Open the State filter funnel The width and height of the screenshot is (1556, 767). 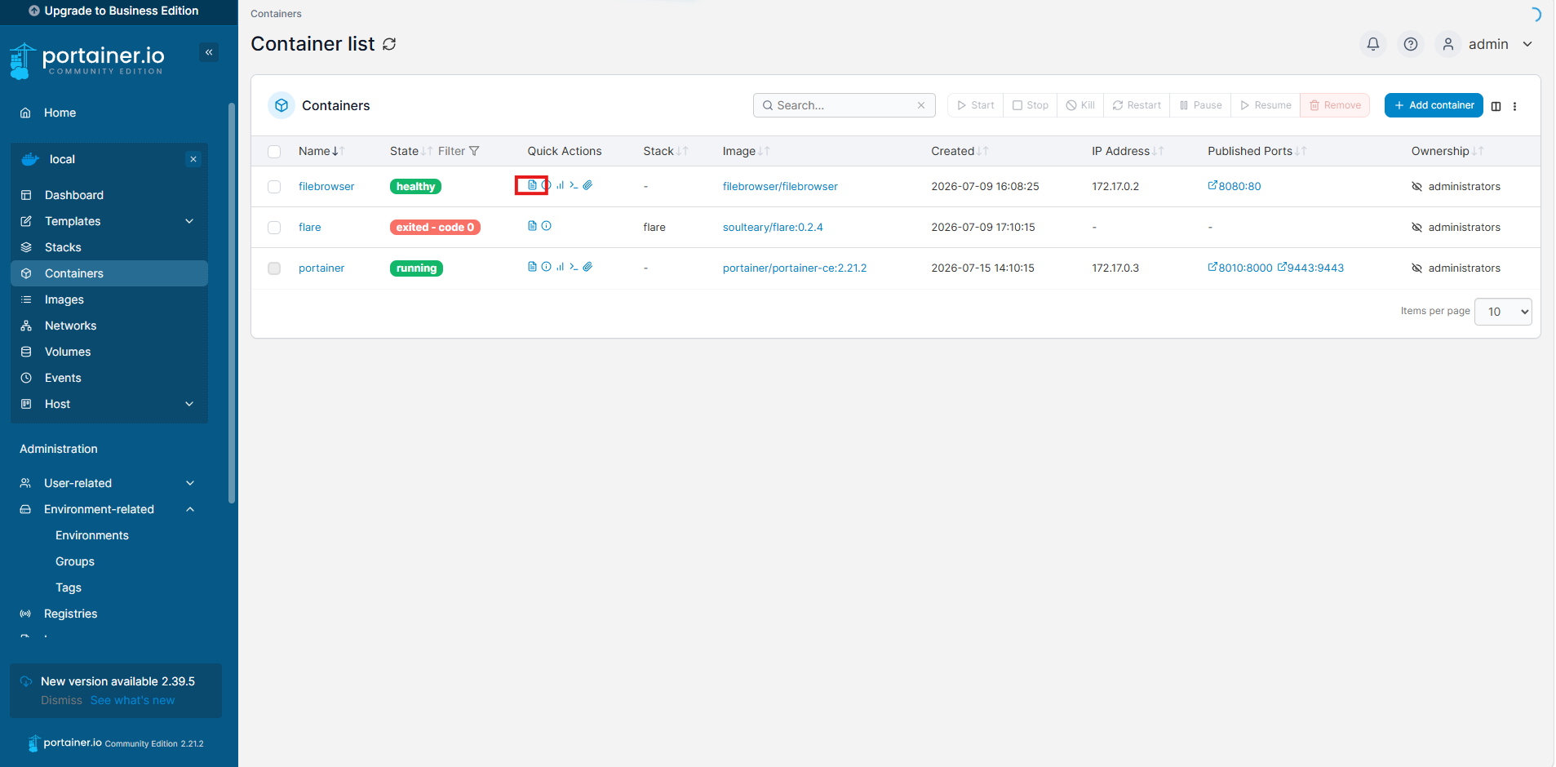coord(474,151)
